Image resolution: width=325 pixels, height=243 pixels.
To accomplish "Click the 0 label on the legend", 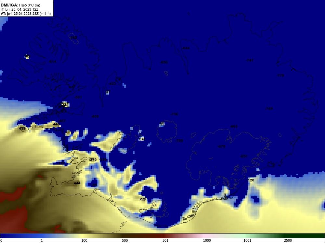I will click(1, 240).
